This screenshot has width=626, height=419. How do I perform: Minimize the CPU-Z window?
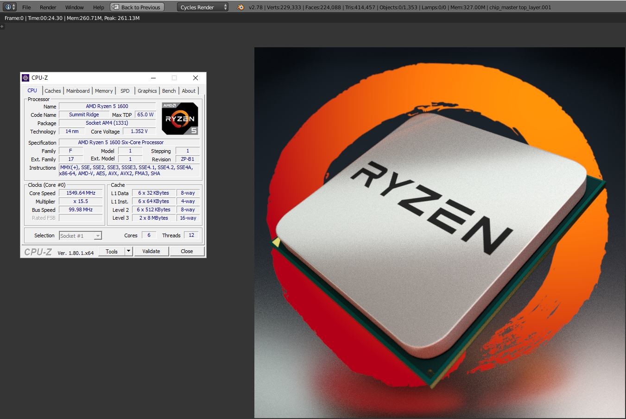(x=153, y=78)
